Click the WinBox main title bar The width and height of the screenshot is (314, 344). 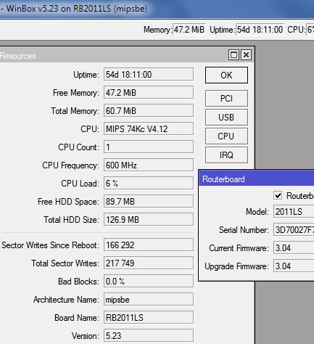(157, 9)
